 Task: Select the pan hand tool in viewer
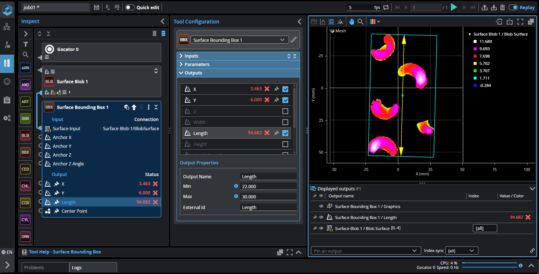[x=351, y=22]
